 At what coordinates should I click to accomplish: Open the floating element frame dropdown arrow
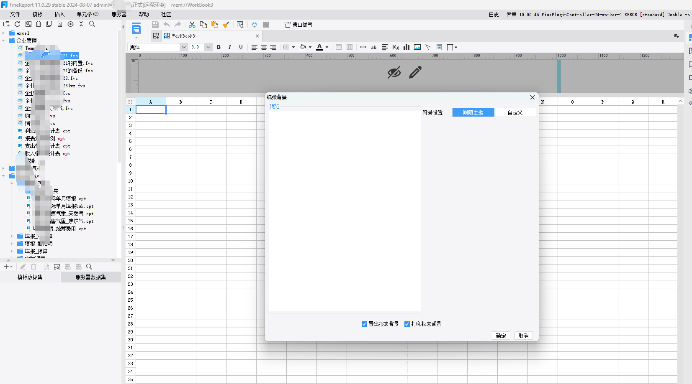[x=456, y=47]
